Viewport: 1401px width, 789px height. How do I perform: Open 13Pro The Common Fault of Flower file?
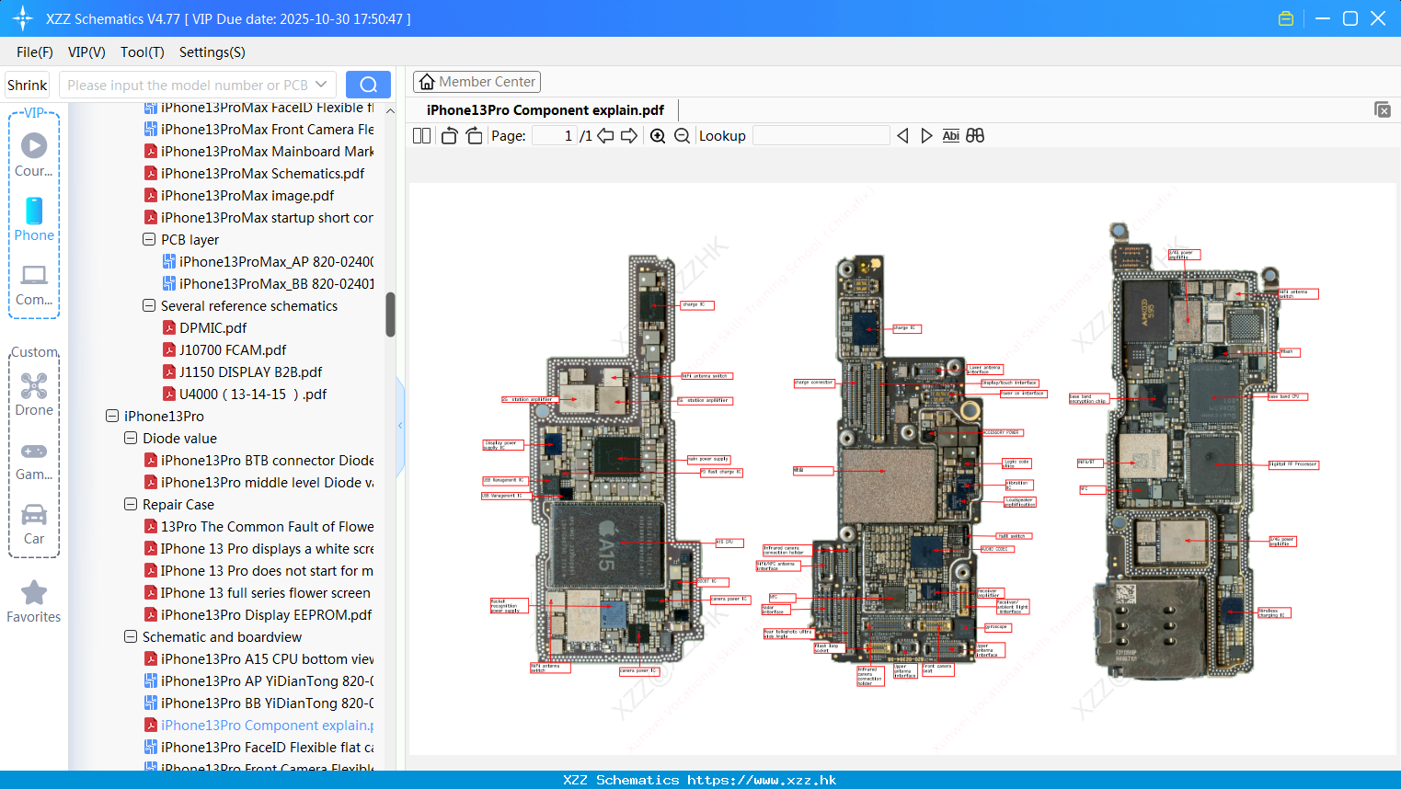point(267,526)
